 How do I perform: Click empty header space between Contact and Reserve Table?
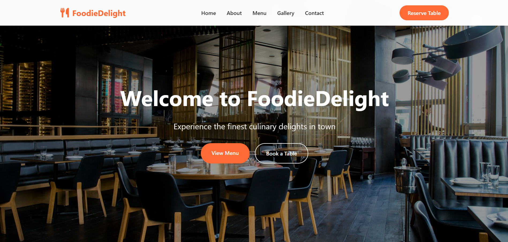[362, 13]
